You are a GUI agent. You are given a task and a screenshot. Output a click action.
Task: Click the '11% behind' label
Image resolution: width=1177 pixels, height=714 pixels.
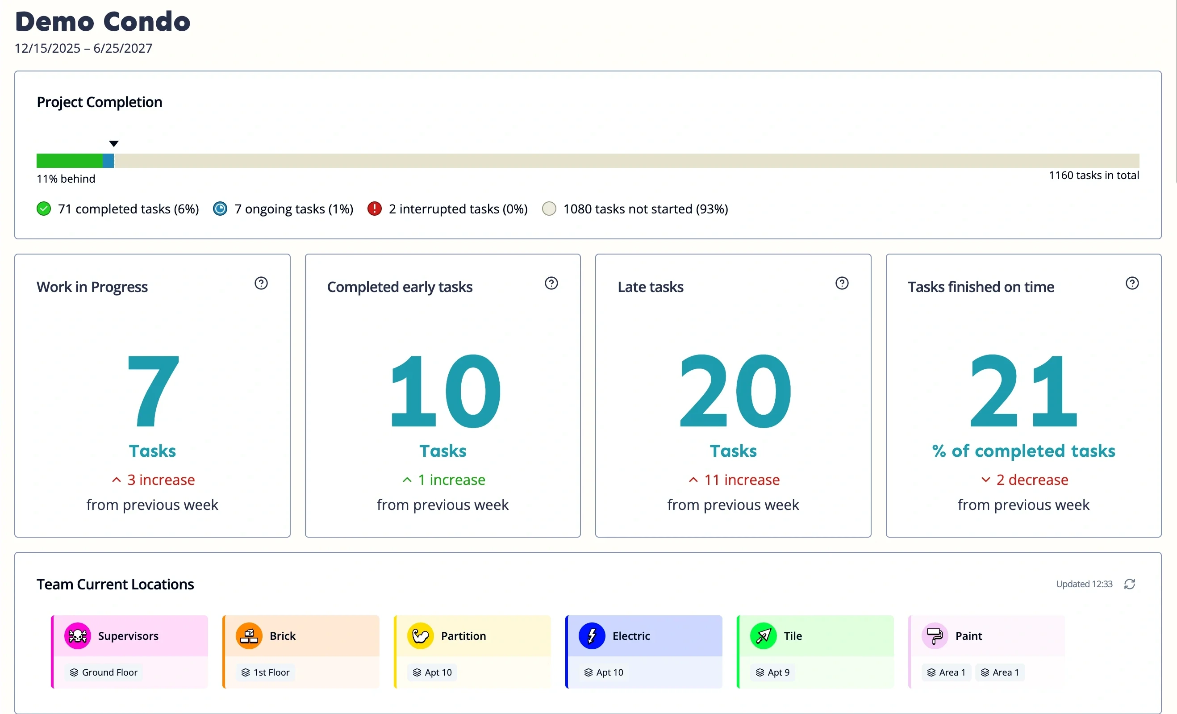click(66, 179)
